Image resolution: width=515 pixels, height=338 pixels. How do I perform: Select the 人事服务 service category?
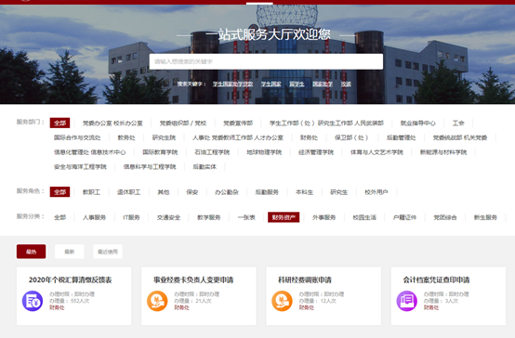pos(94,217)
